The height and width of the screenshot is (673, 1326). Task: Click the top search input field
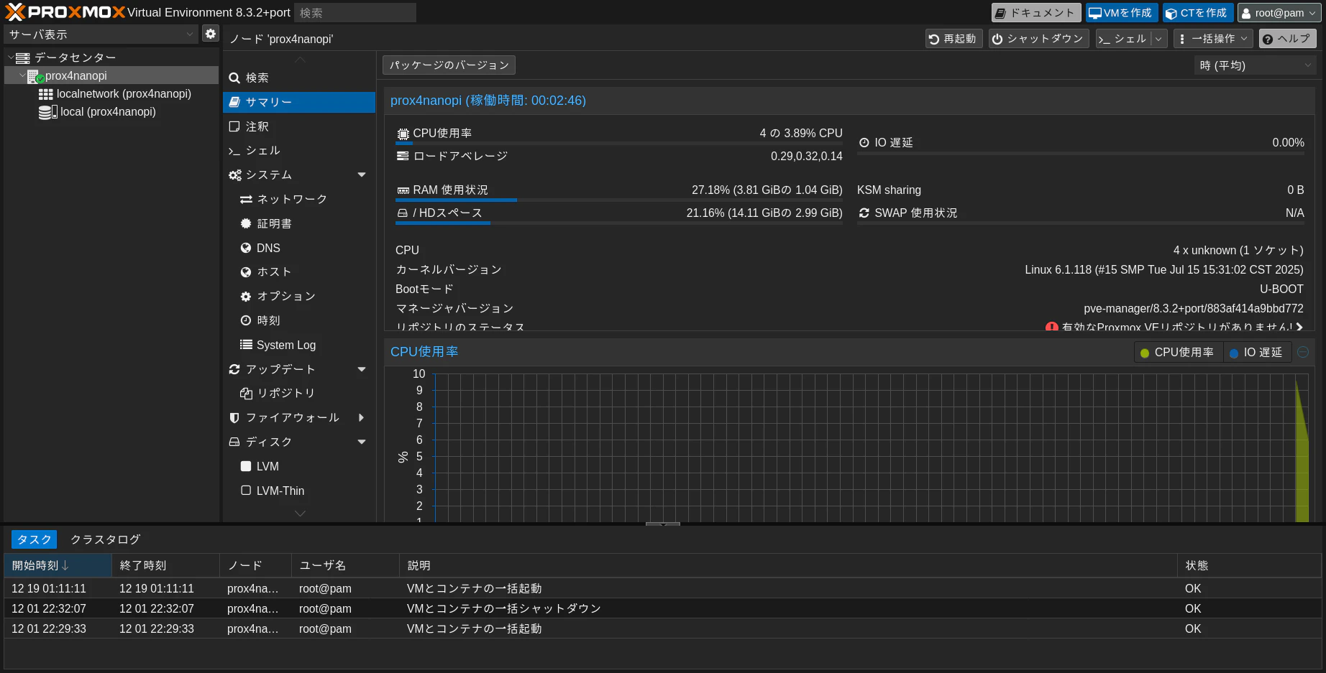tap(355, 13)
